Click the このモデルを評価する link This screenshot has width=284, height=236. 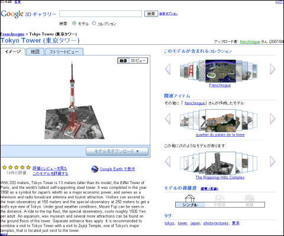pyautogui.click(x=50, y=173)
